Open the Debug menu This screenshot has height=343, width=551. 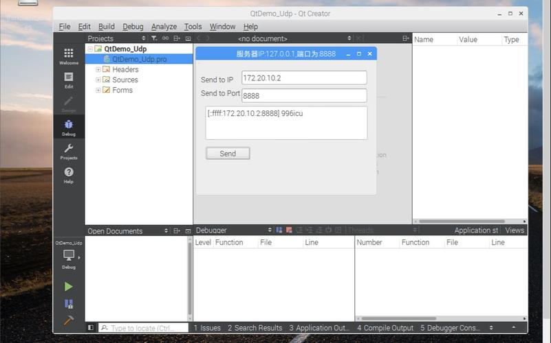pyautogui.click(x=133, y=27)
